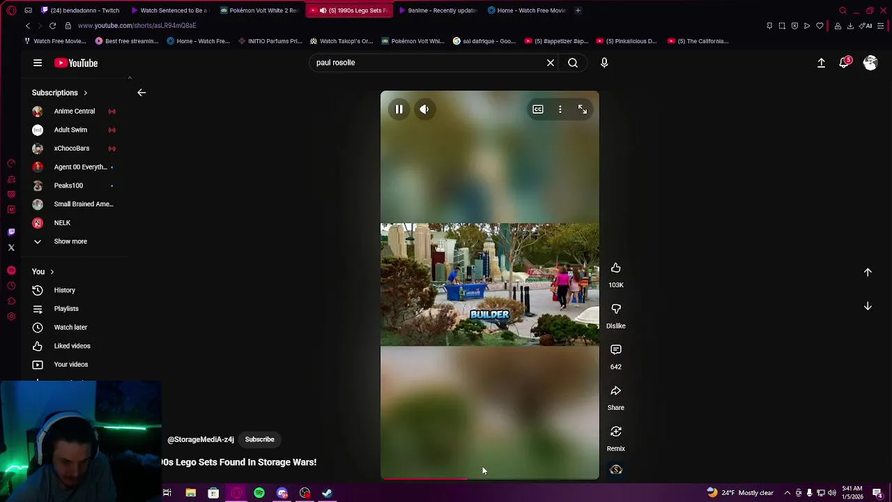Open Discord from the taskbar
Viewport: 892px width, 502px height.
tap(282, 493)
